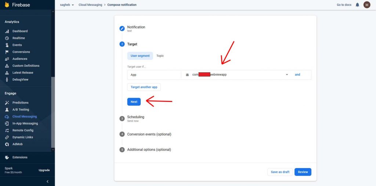
Task: Expand Conversion events (optional) step
Action: [x=149, y=134]
